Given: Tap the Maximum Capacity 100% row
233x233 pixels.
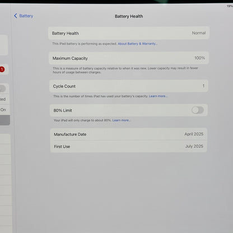Looking at the screenshot, I should pyautogui.click(x=129, y=58).
